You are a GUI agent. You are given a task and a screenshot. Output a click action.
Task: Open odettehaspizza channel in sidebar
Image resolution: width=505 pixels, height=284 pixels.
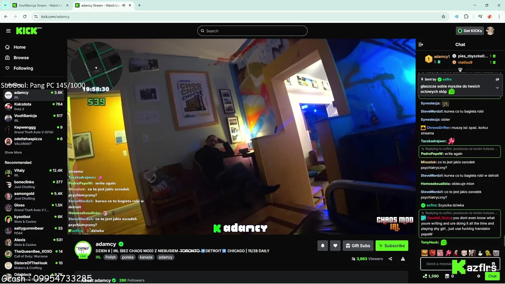[x=34, y=141]
